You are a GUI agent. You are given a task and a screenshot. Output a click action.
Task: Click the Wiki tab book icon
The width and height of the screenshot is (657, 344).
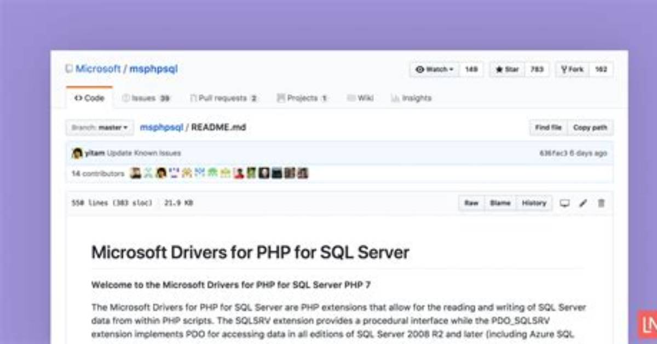click(x=351, y=98)
